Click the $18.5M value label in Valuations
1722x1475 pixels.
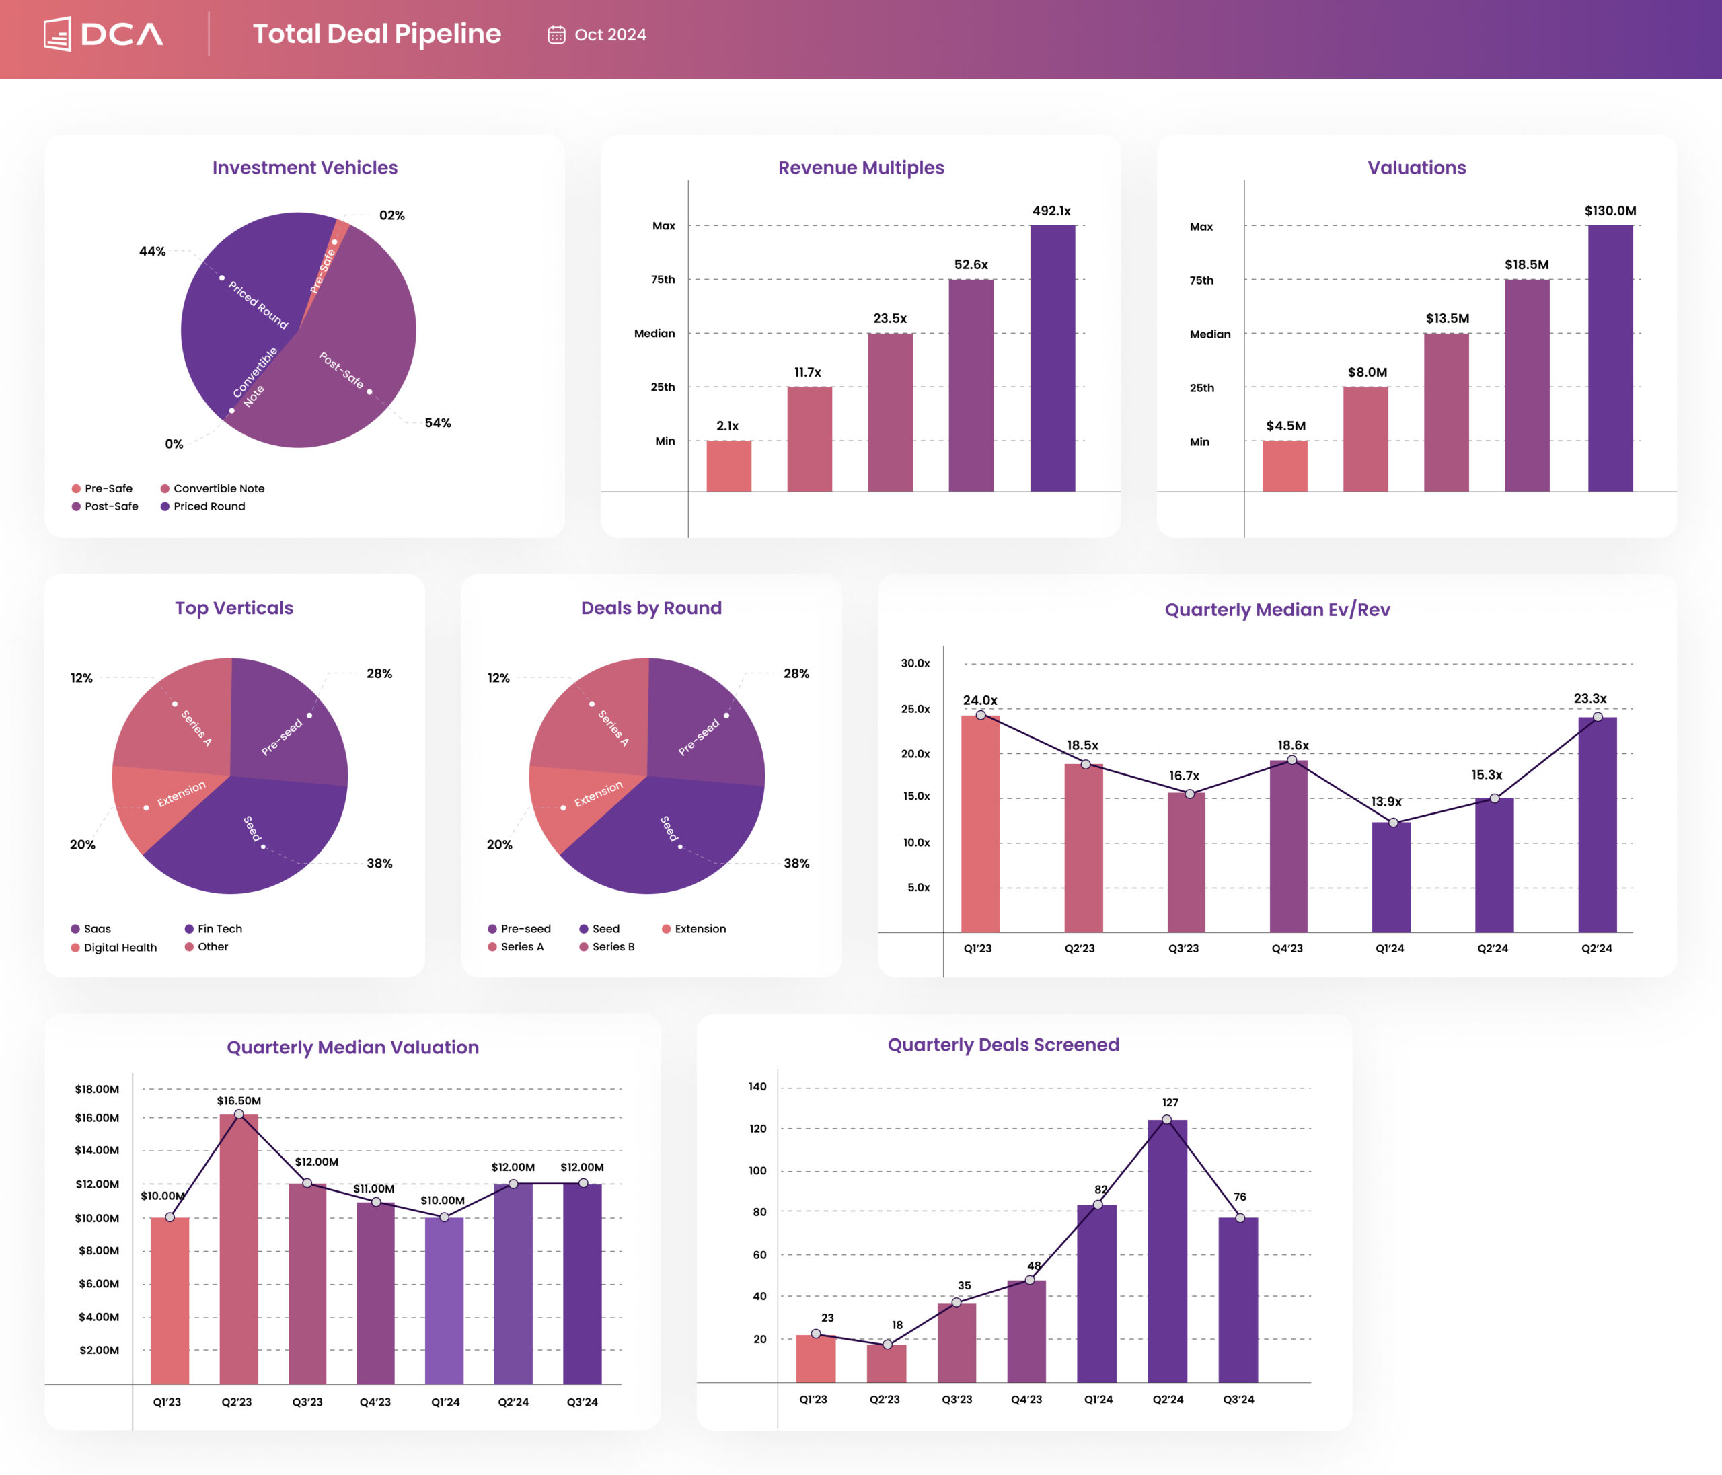(x=1527, y=264)
